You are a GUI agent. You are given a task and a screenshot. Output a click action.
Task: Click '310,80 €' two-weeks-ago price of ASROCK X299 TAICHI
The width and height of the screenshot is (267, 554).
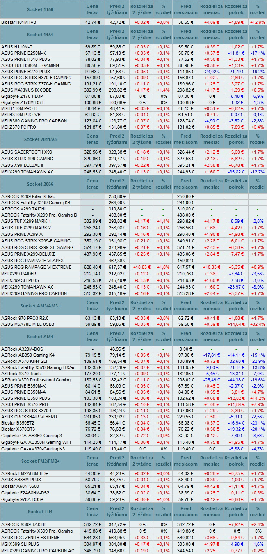point(117,209)
